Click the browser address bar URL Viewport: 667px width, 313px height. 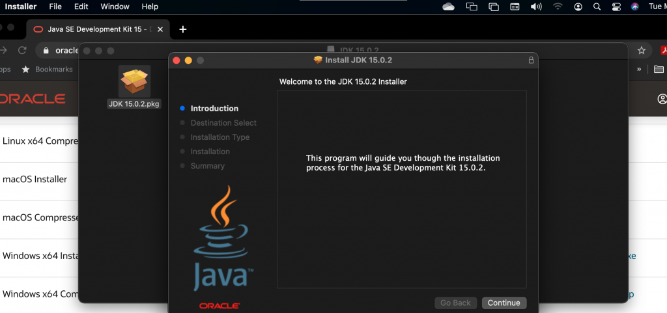click(x=67, y=51)
